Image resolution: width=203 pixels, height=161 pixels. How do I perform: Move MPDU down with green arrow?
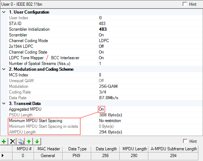(x=37, y=141)
